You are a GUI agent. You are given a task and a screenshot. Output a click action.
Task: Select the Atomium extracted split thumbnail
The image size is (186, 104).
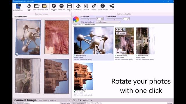point(94,41)
